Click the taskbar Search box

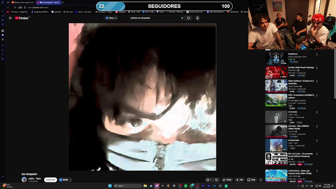128,186
